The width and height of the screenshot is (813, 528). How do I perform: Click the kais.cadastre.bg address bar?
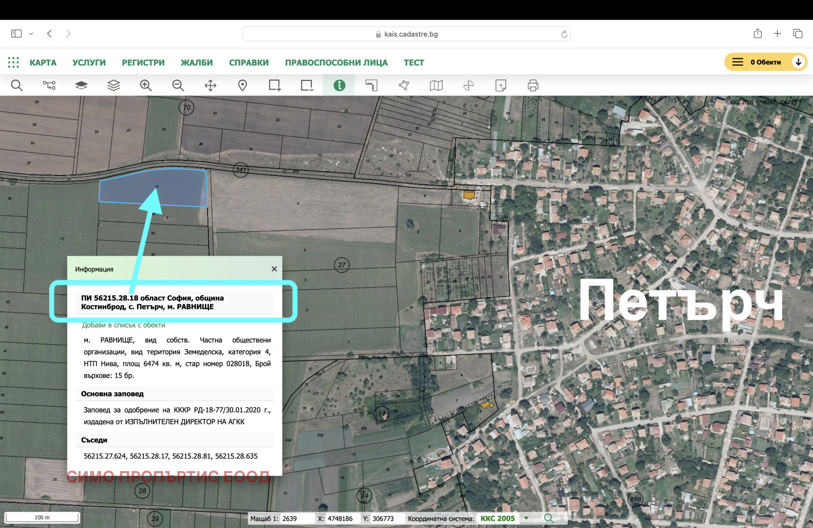[407, 34]
